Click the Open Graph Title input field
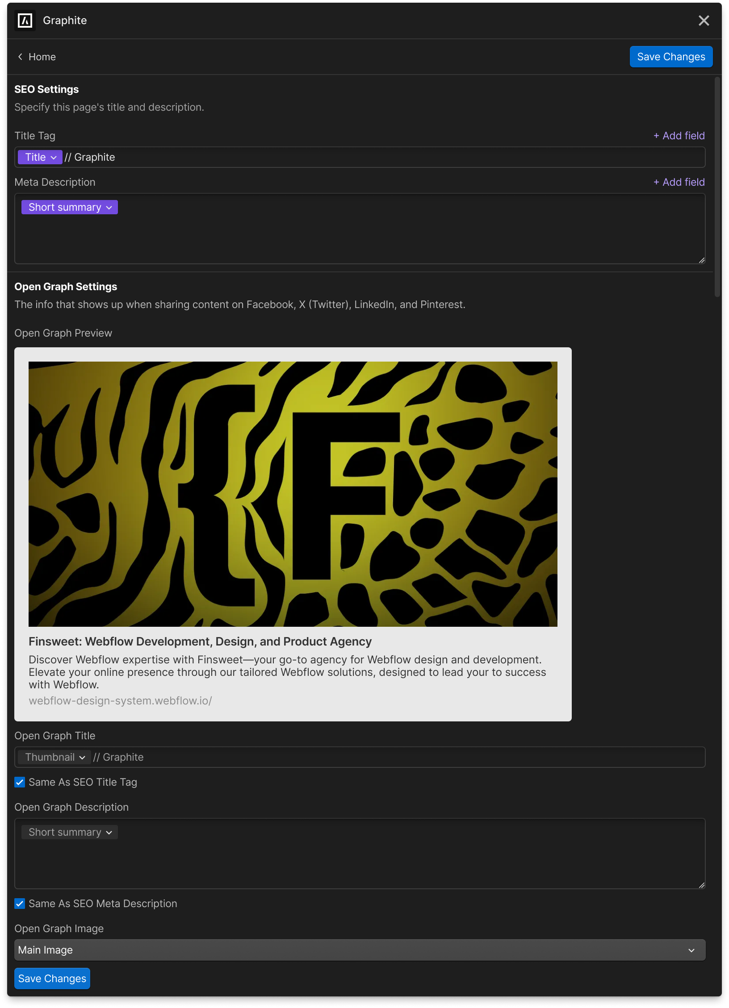 360,757
